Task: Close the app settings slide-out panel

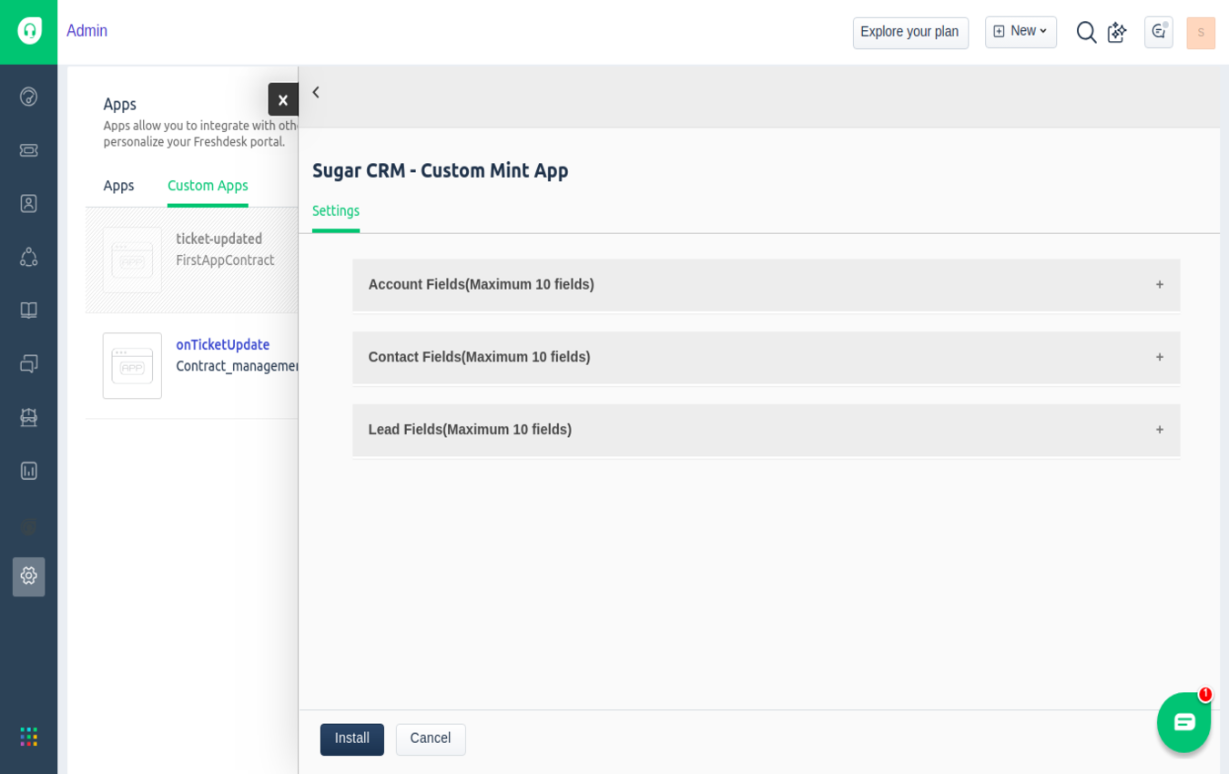Action: point(283,99)
